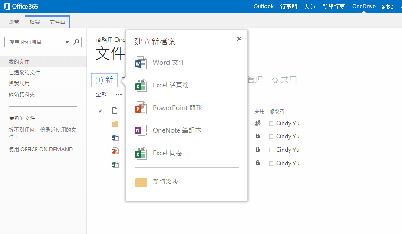Go to Outlook in the top navigation
402x234 pixels.
tap(264, 7)
